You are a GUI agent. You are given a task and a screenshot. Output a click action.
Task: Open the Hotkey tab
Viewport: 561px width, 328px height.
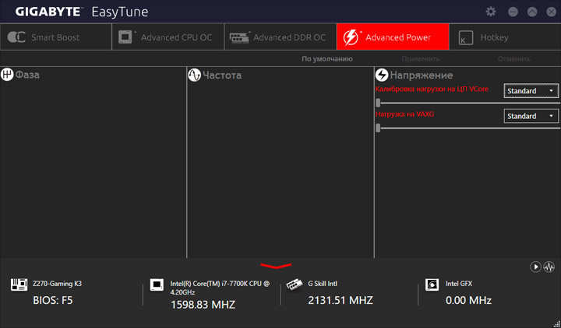[505, 37]
